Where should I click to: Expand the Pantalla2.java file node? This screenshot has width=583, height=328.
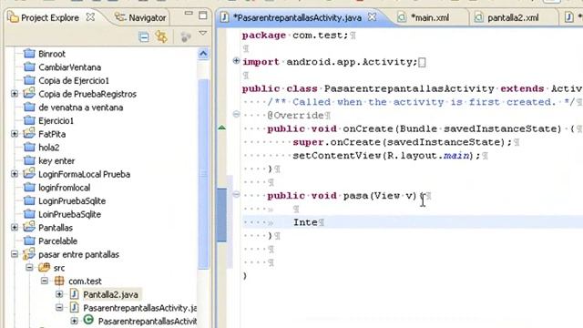(59, 294)
